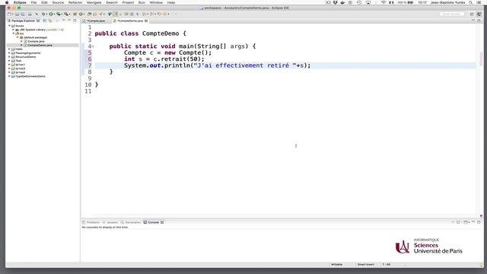Select the tp1ex1 project
The height and width of the screenshot is (274, 487).
tap(21, 65)
